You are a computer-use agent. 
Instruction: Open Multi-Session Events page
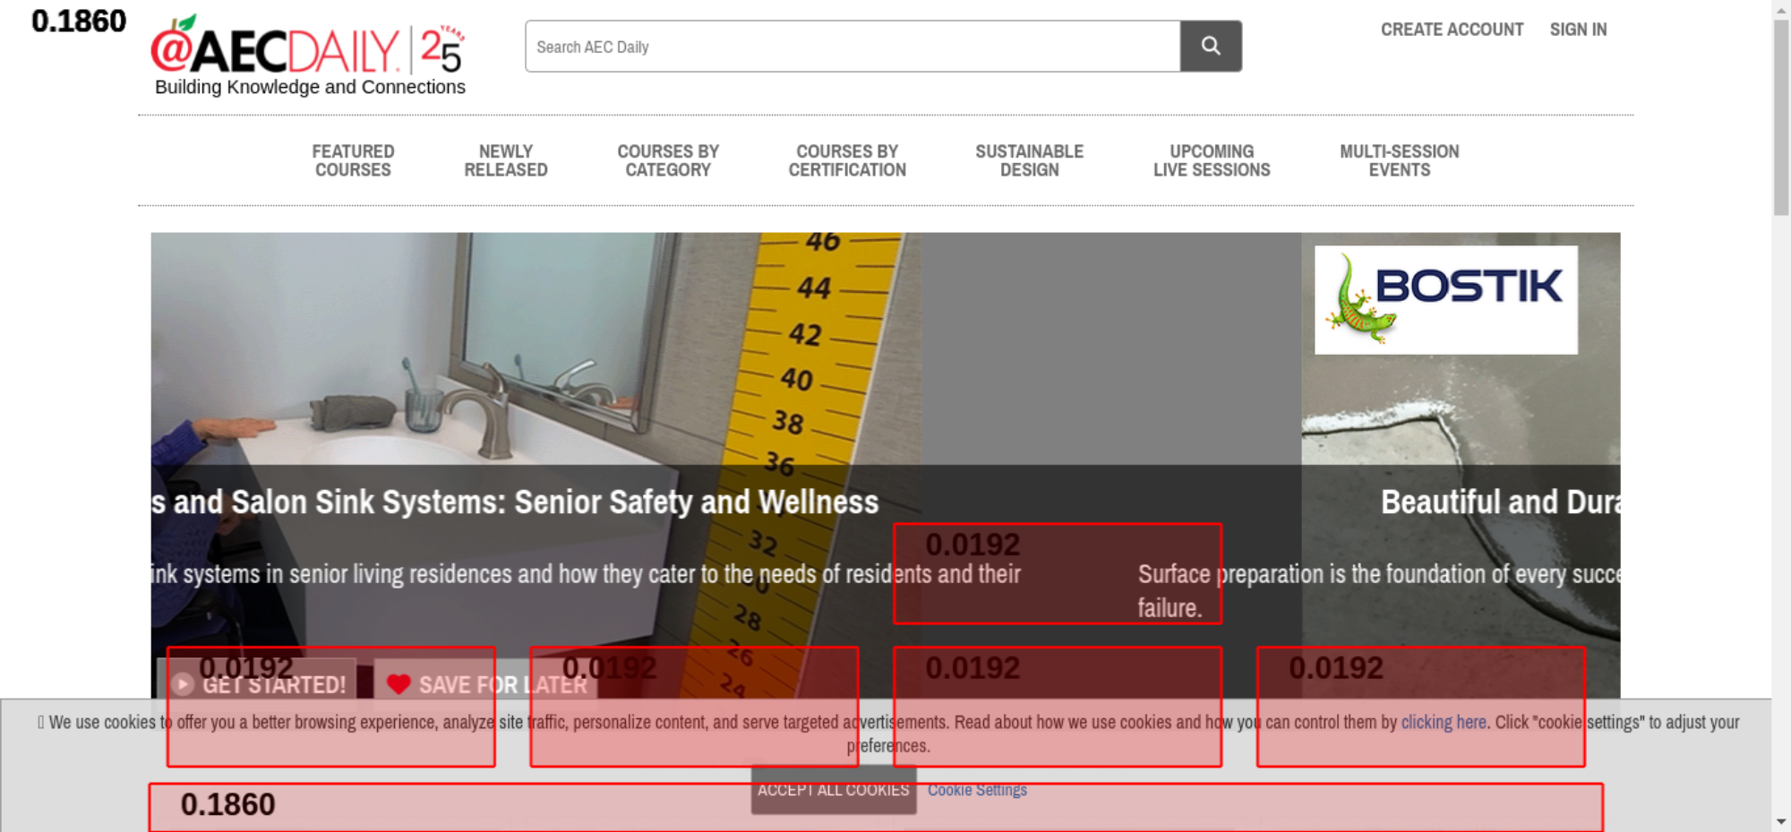(x=1399, y=161)
